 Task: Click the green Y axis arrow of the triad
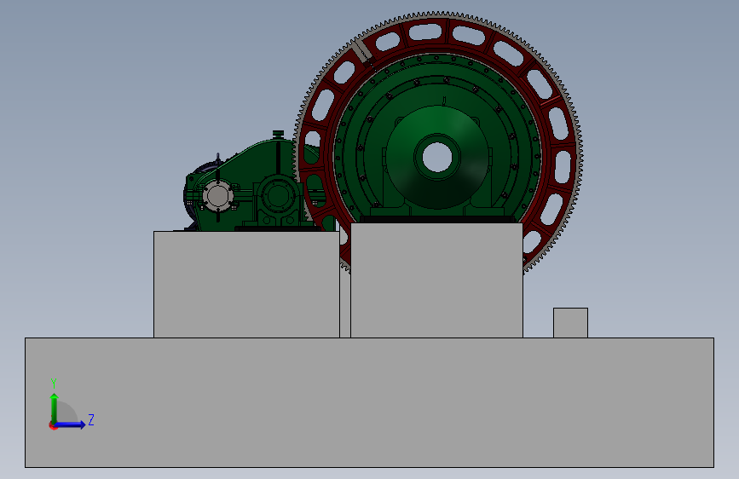pyautogui.click(x=54, y=408)
